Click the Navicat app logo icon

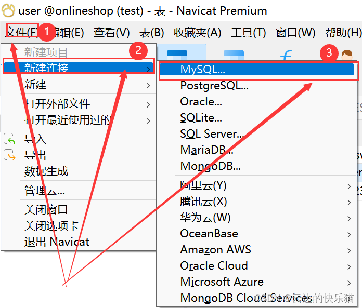[8, 10]
